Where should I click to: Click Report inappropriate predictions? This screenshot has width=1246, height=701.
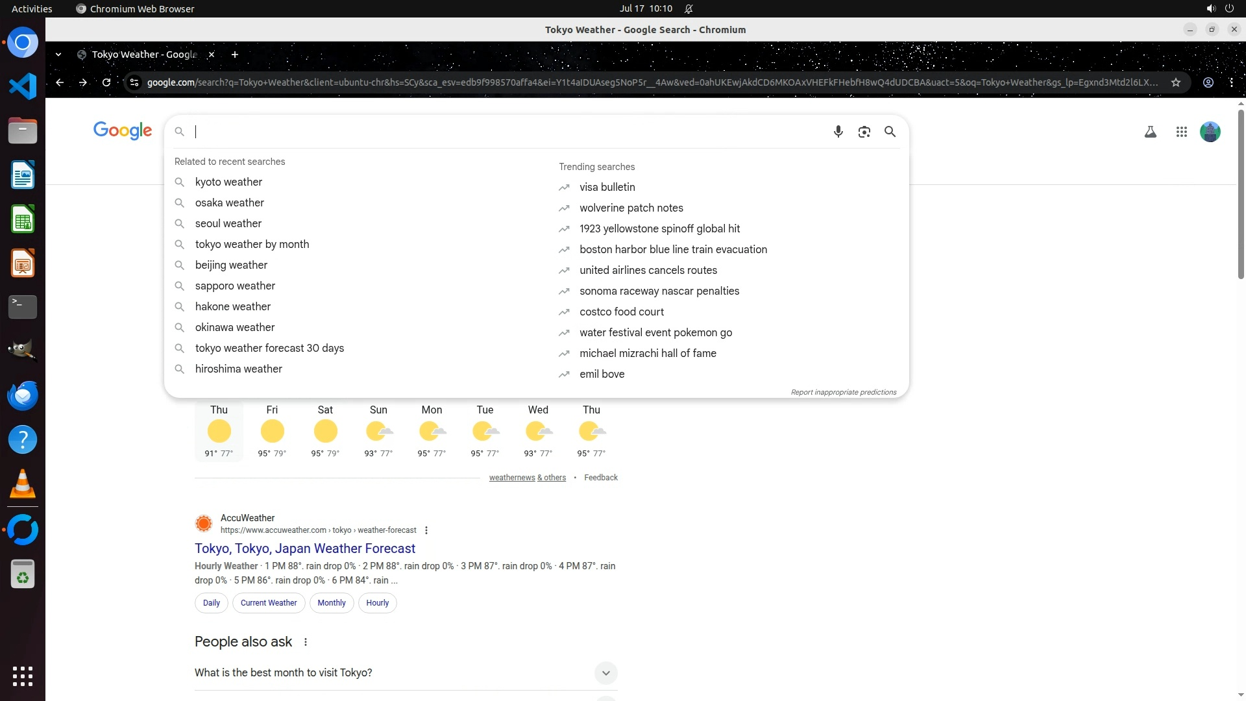(843, 392)
